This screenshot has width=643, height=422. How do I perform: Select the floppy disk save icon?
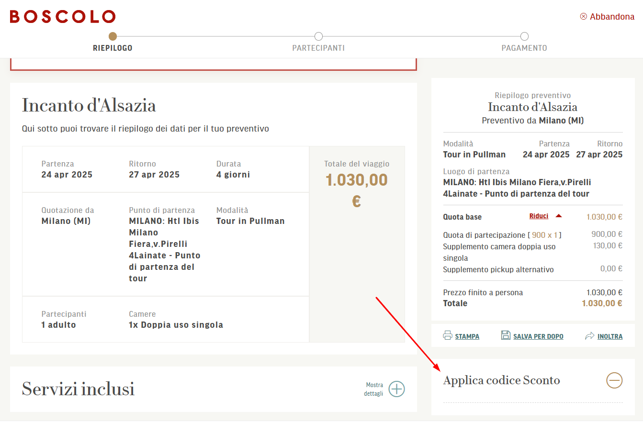(x=506, y=335)
